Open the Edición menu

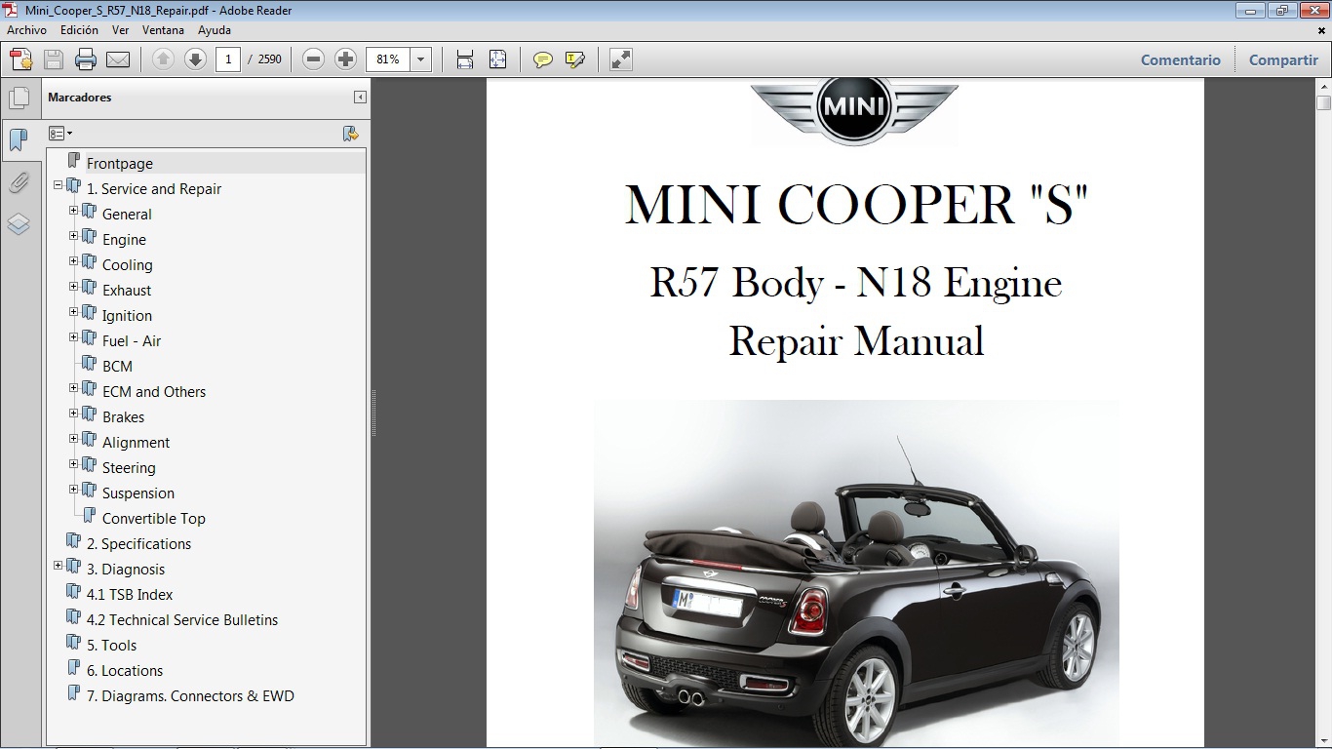tap(79, 29)
